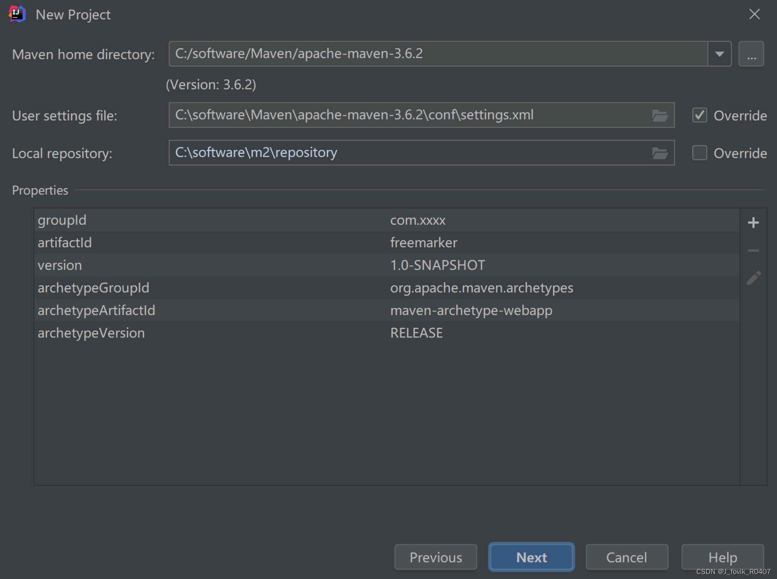
Task: Click the Next button
Action: pyautogui.click(x=531, y=557)
